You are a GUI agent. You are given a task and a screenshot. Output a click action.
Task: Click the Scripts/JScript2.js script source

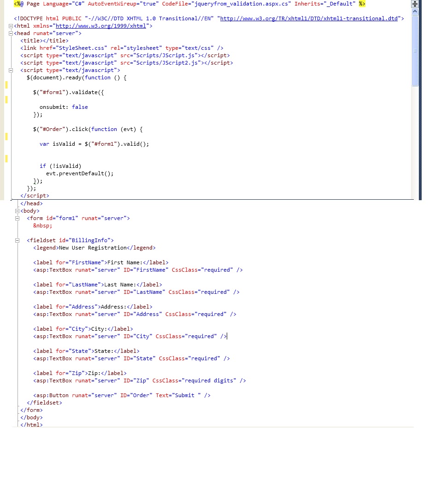pyautogui.click(x=167, y=63)
